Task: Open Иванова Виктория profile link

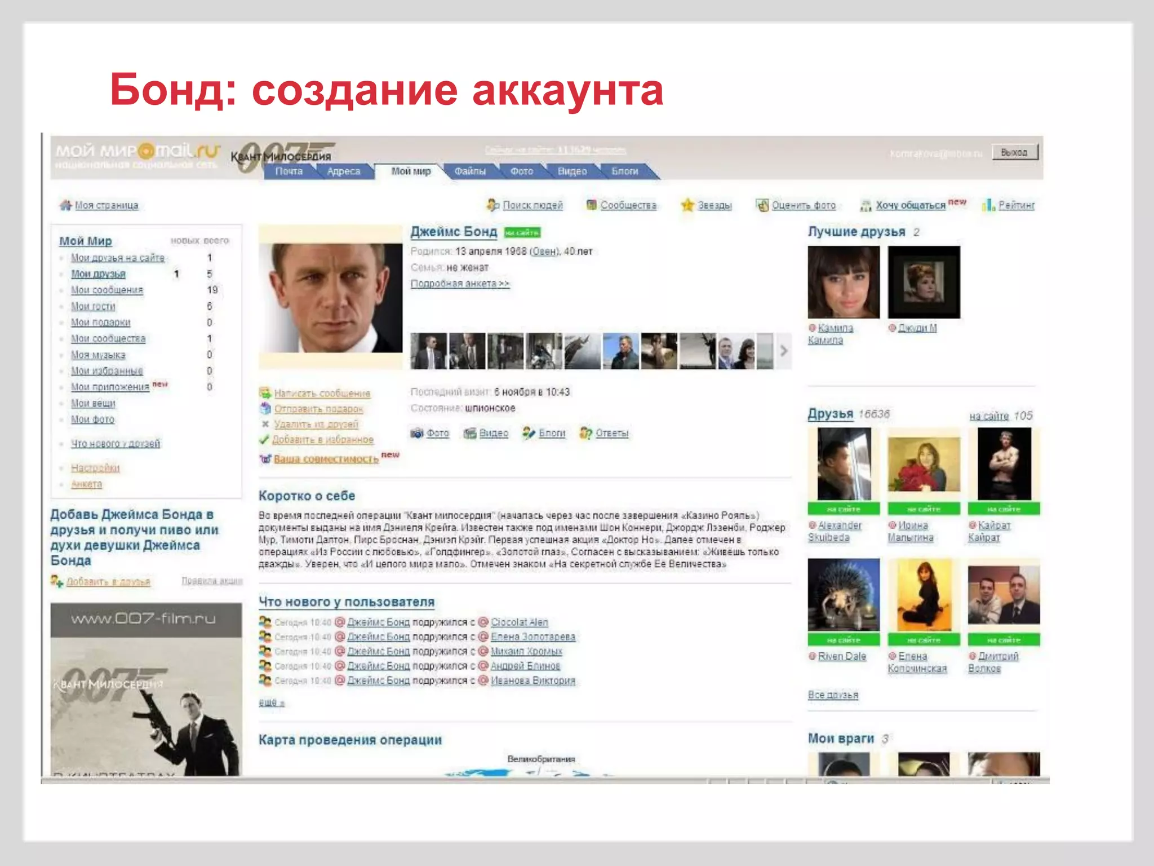Action: [533, 681]
